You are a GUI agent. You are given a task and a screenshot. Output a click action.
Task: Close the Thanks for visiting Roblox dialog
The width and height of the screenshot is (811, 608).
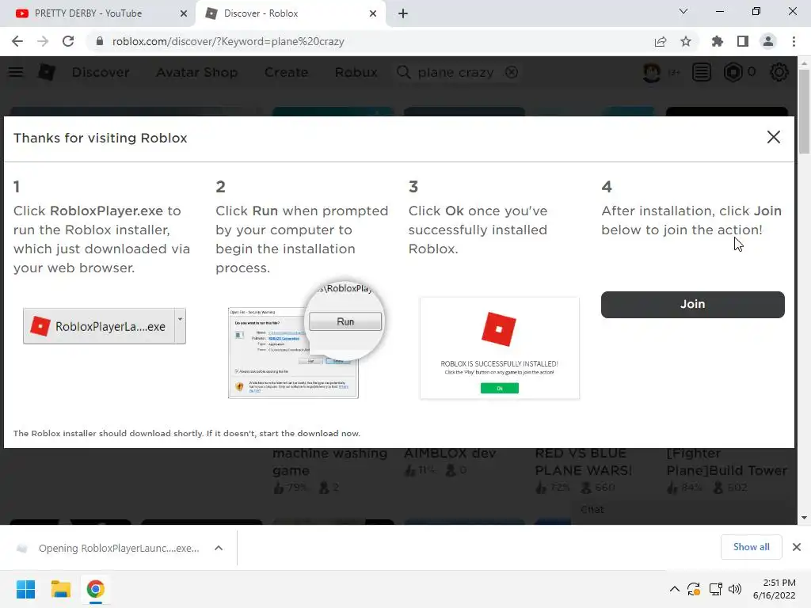coord(773,137)
